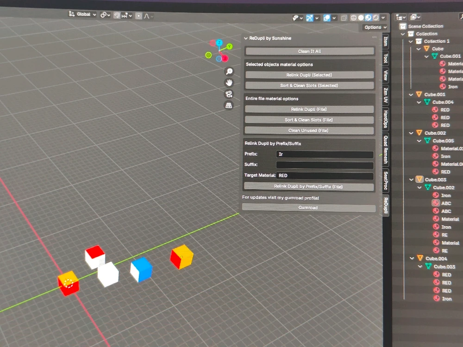The image size is (463, 347).
Task: Click the Scene Collection icon in outliner
Action: (402, 26)
